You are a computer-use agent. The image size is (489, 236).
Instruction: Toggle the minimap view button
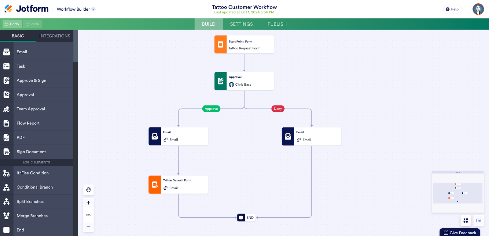tap(479, 220)
